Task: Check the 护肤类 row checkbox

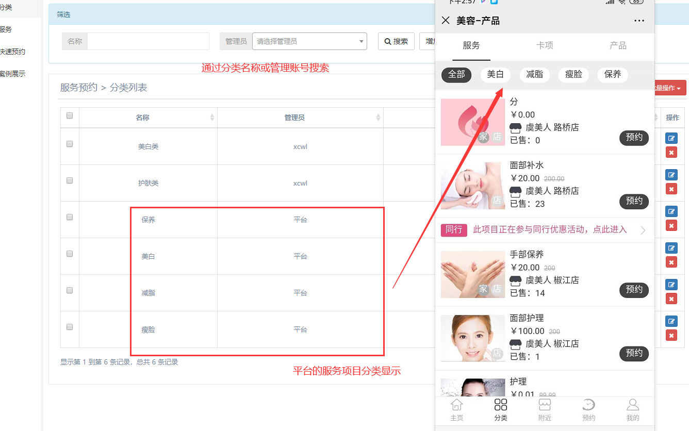Action: coord(70,180)
